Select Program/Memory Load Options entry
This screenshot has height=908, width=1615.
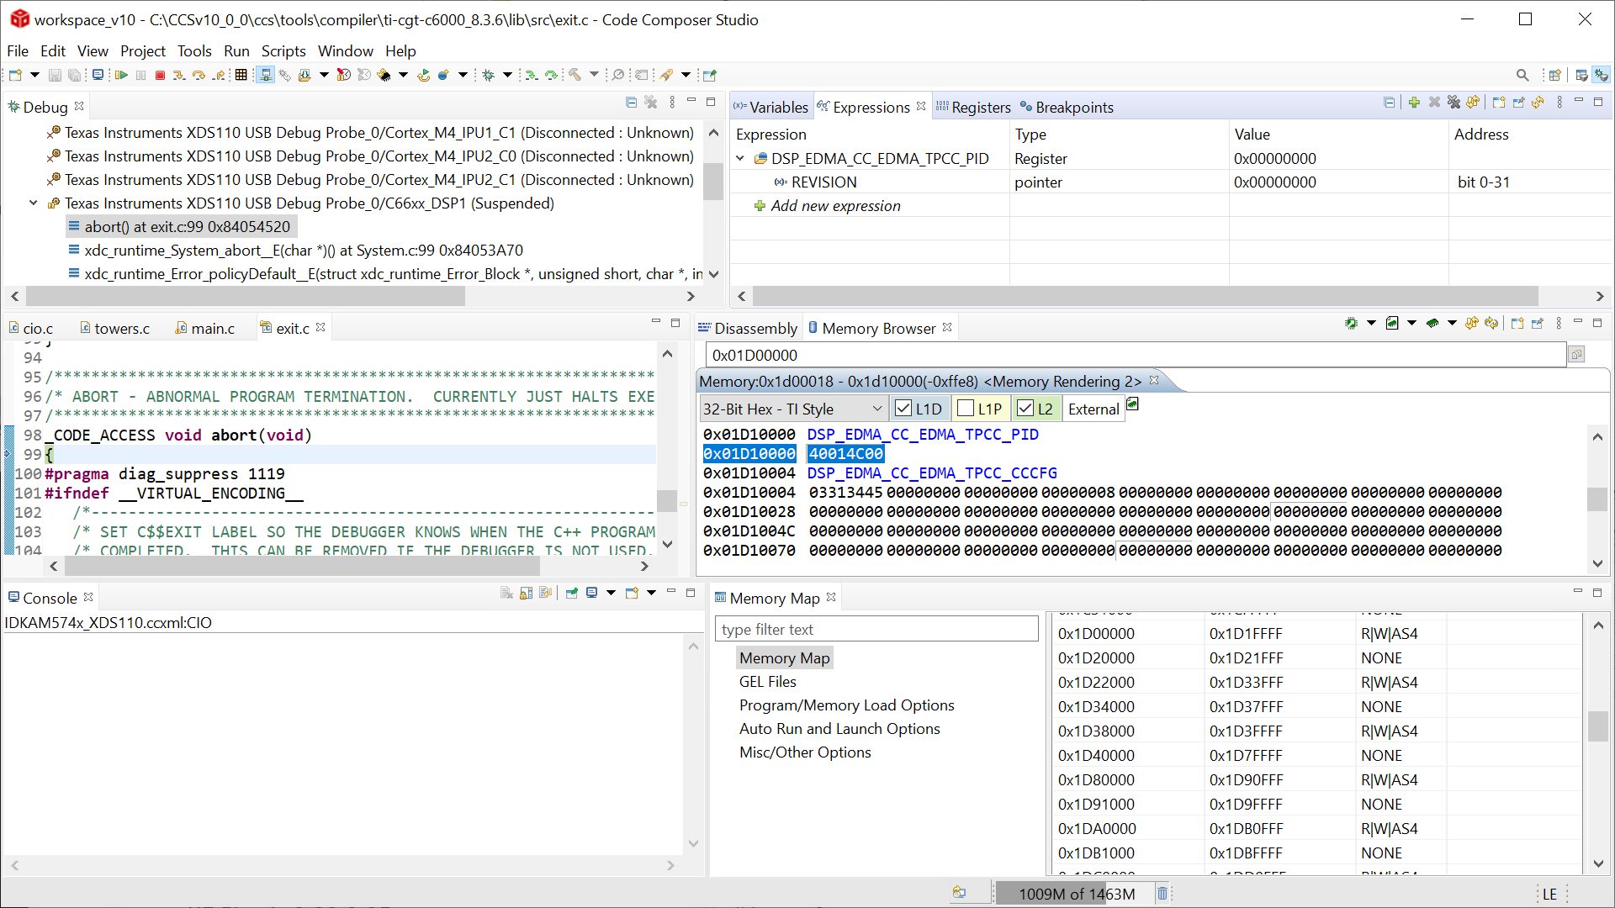tap(847, 705)
